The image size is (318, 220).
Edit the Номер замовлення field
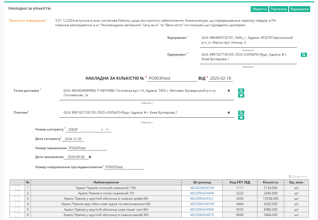pyautogui.click(x=87, y=148)
